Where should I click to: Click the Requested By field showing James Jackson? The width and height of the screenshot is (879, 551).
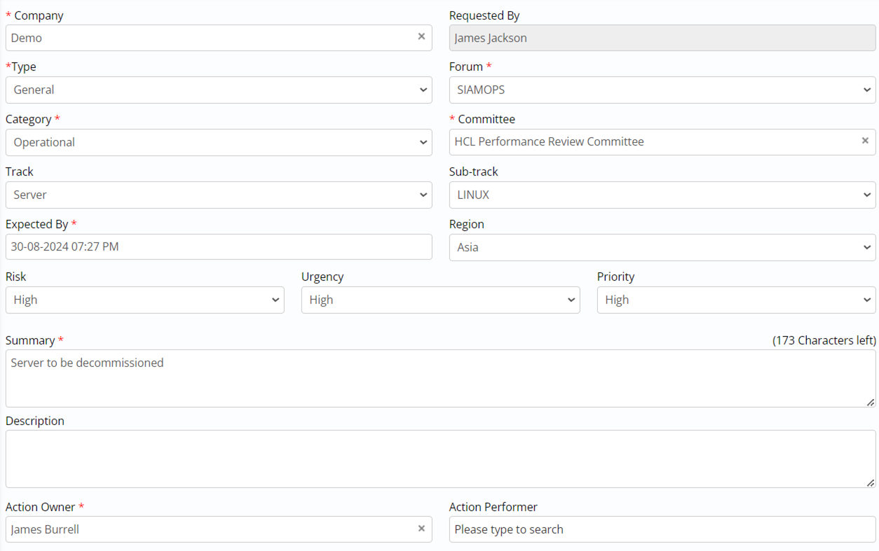pyautogui.click(x=662, y=38)
